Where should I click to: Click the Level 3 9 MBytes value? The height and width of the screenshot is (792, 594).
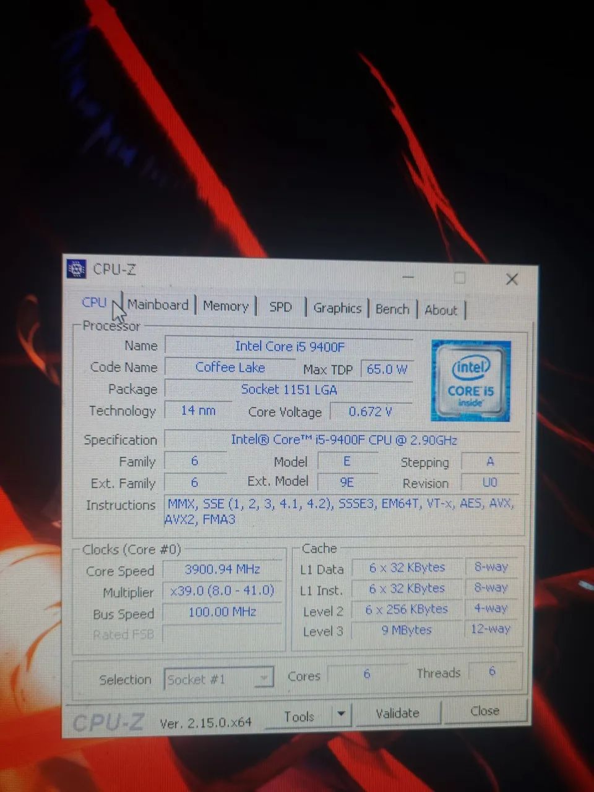(x=407, y=630)
